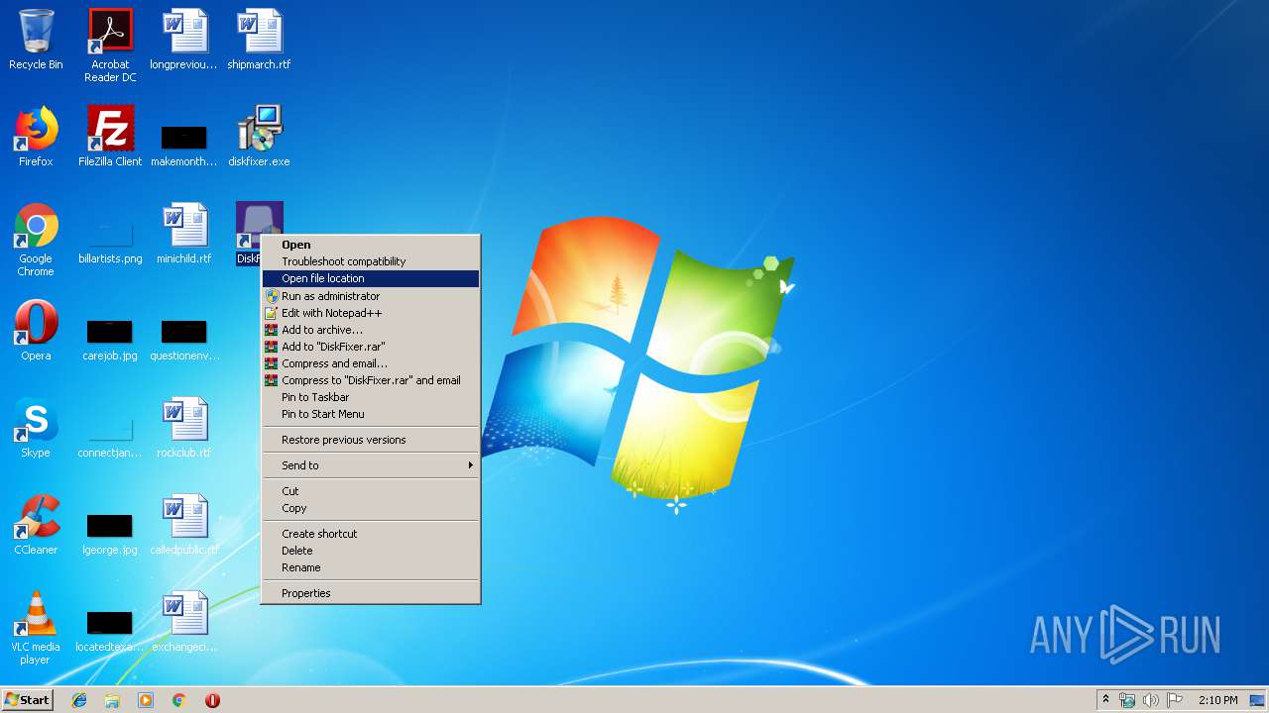This screenshot has width=1269, height=713.
Task: Select the longpreviou... Word document icon
Action: pos(184,40)
